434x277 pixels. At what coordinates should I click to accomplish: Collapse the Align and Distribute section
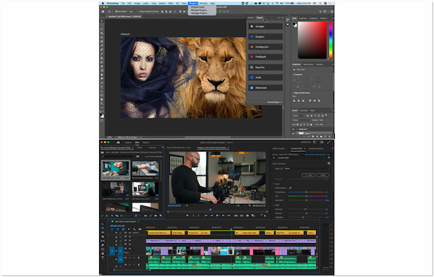[x=294, y=93]
